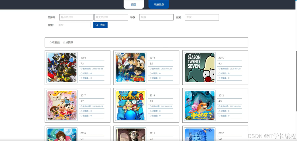Screen dimensions: 297x141
Task: Click the year 2014 text
Action: pyautogui.click(x=152, y=95)
